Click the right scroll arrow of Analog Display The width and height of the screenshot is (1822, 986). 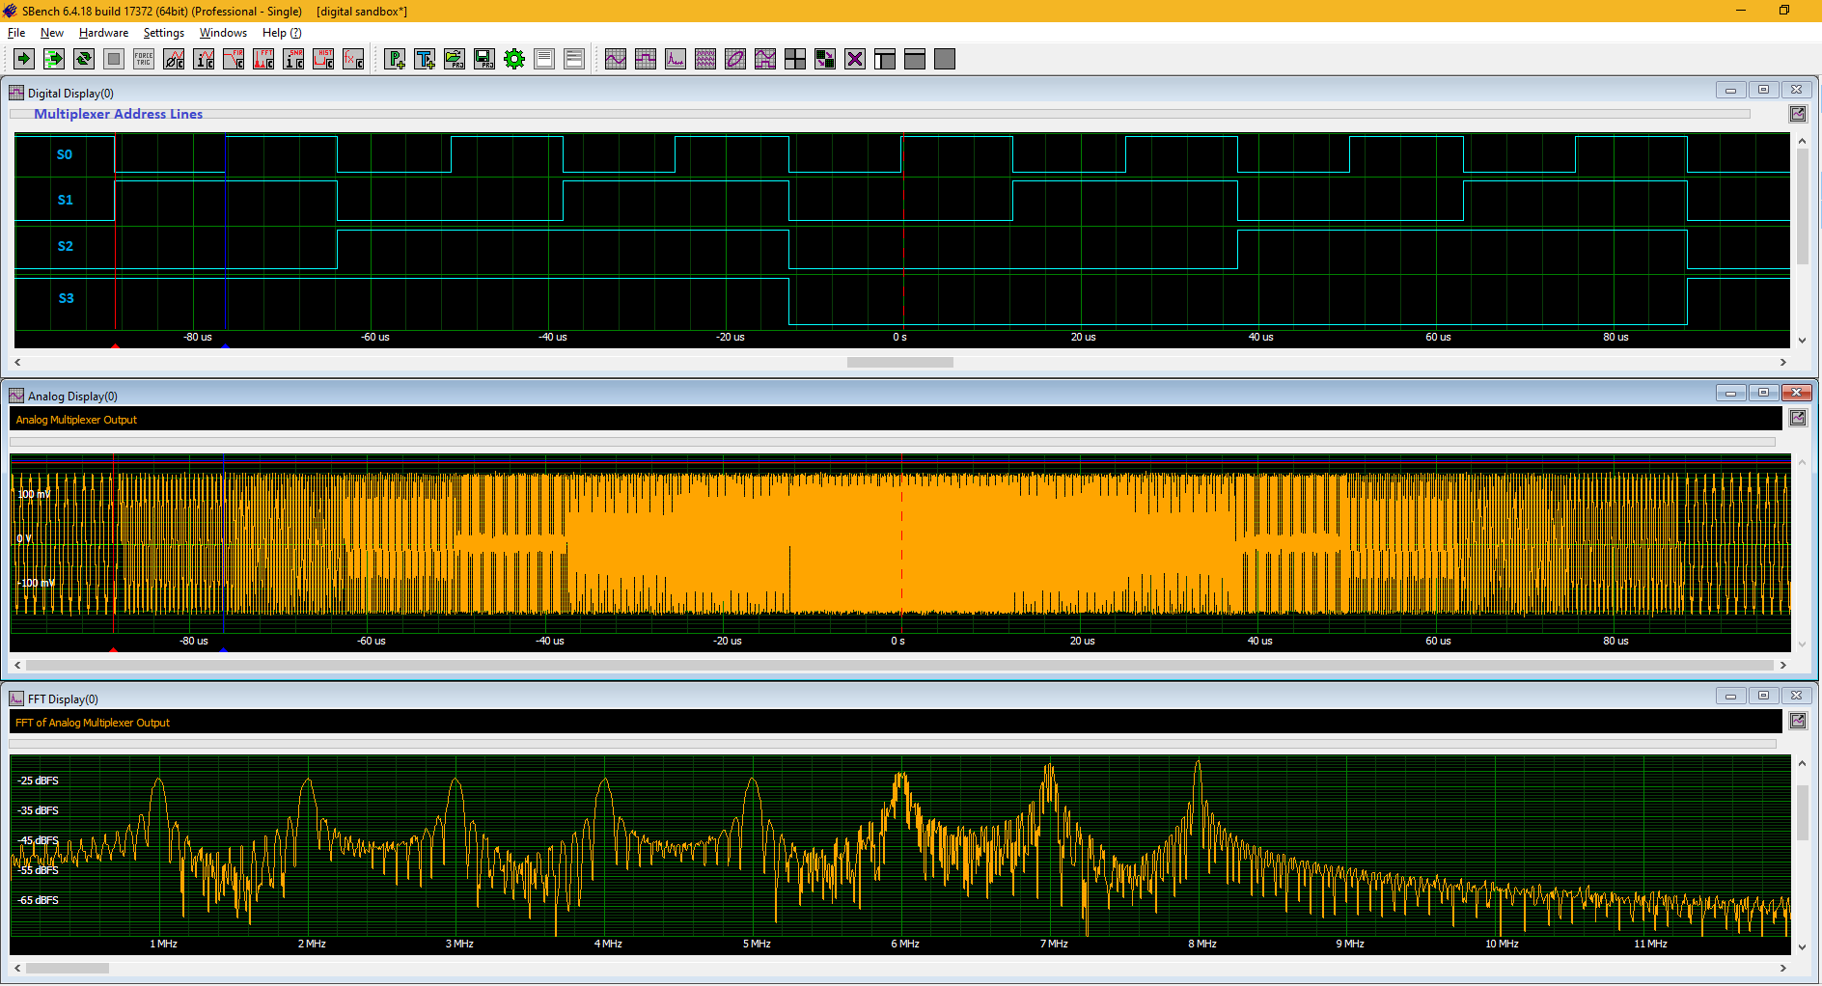1782,665
